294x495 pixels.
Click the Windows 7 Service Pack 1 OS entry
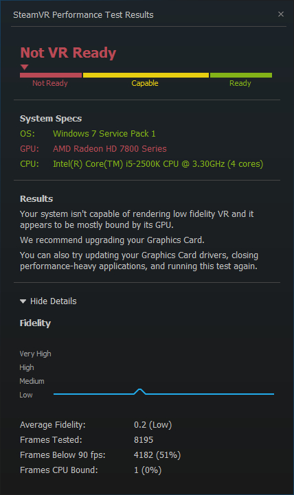[x=104, y=134]
